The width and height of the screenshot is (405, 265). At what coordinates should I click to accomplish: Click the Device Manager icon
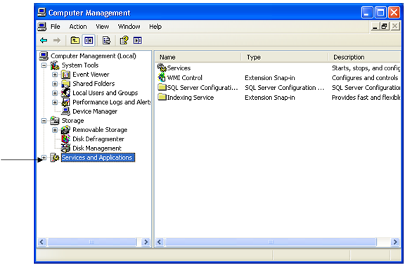pyautogui.click(x=65, y=111)
